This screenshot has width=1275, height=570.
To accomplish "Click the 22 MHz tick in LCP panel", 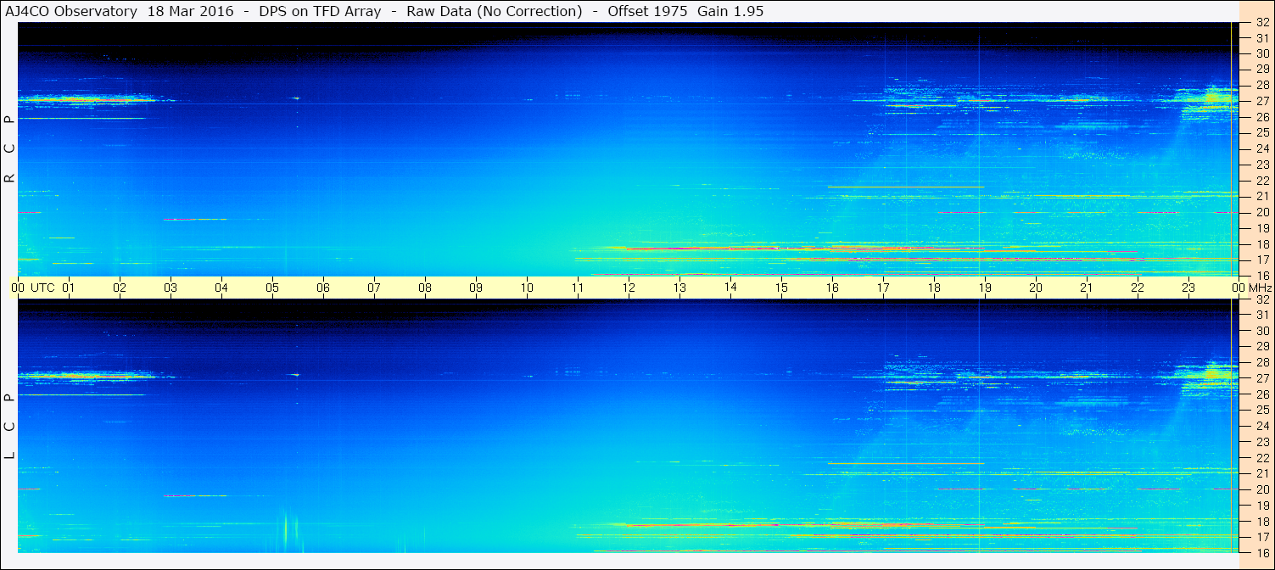I will pyautogui.click(x=1262, y=458).
